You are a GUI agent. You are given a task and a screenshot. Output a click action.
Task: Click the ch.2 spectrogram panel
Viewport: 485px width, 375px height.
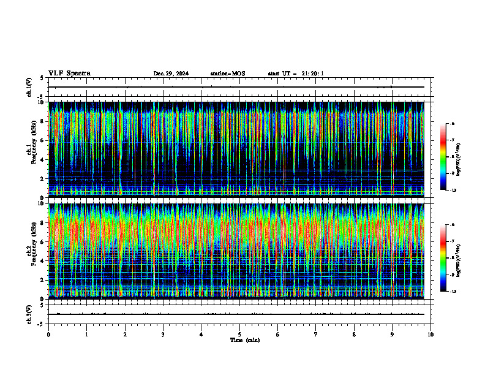236,251
